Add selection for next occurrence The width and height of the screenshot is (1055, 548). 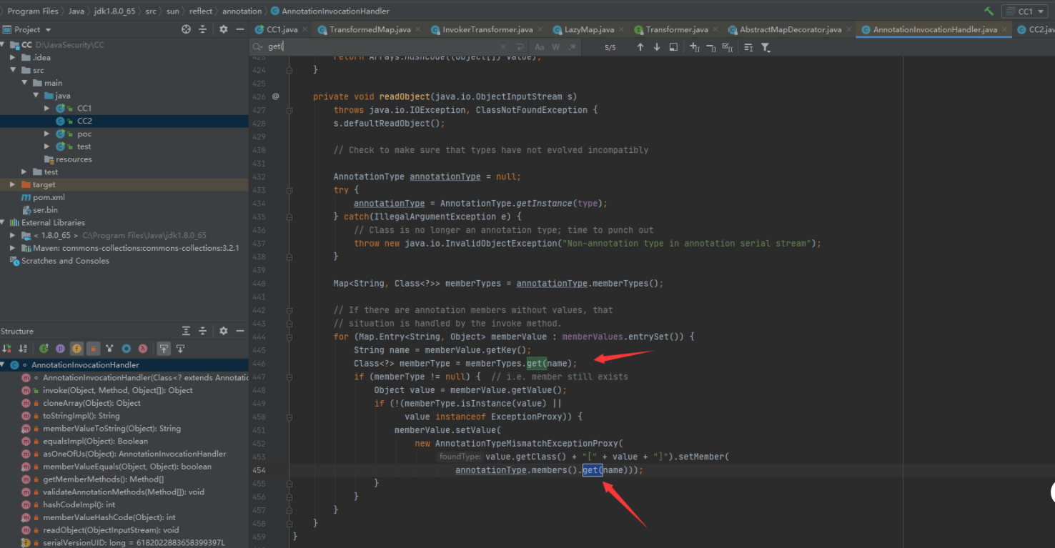click(x=694, y=46)
